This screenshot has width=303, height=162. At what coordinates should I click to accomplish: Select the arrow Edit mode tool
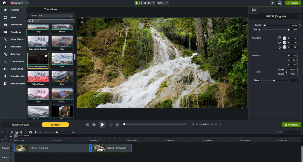136,3
